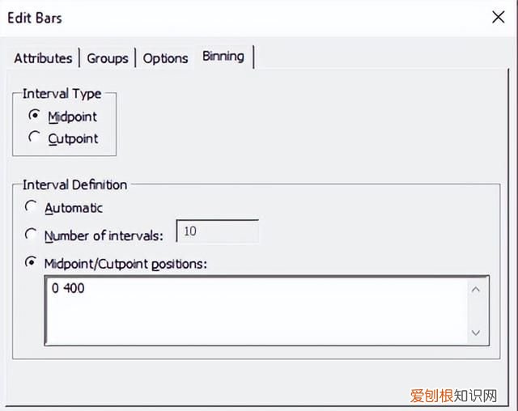Click the positions box scrollbar track
Viewport: 518px width, 411px height.
click(474, 311)
